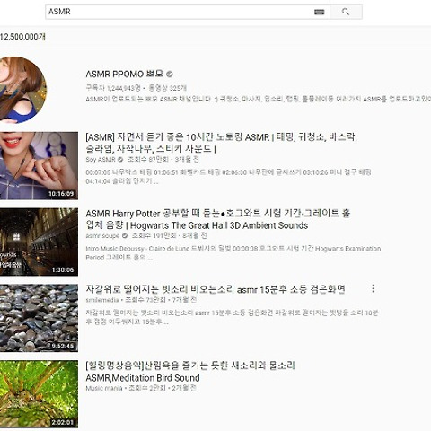Open the 힐링명상음악 bird sound video title

click(190, 372)
